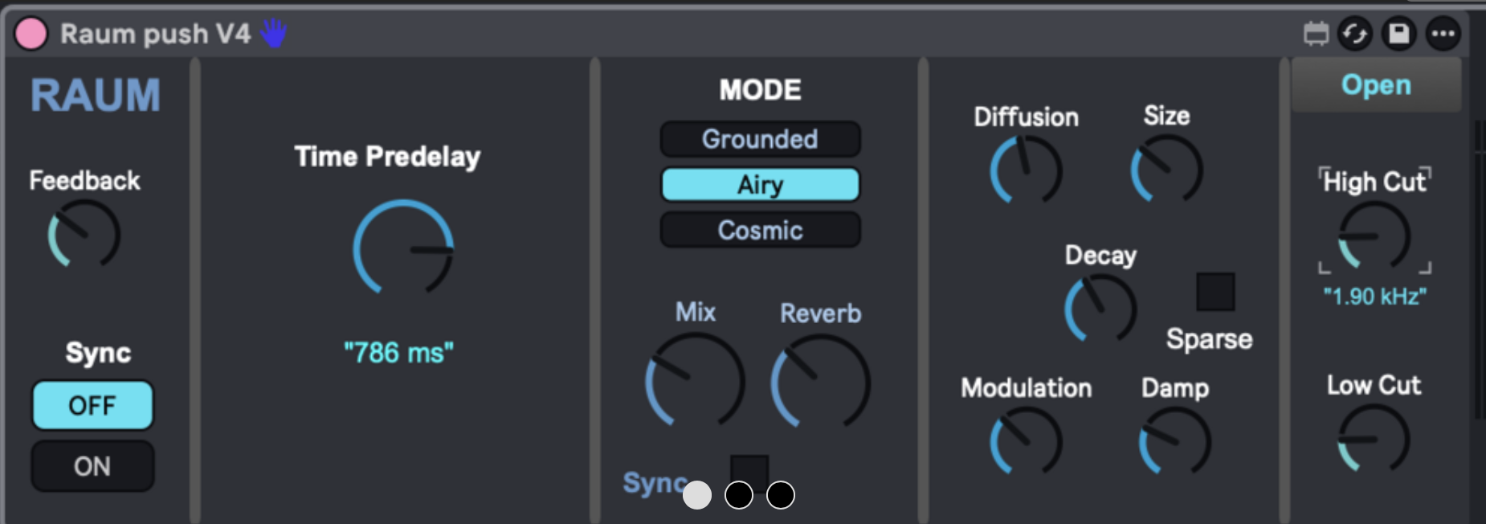Click the Decay knob
The image size is (1486, 524).
(1100, 309)
